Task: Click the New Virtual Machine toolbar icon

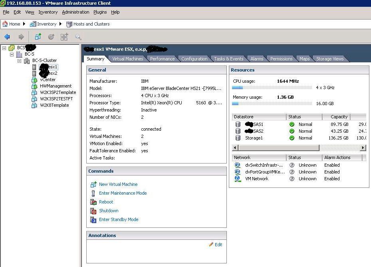Action: (x=38, y=37)
